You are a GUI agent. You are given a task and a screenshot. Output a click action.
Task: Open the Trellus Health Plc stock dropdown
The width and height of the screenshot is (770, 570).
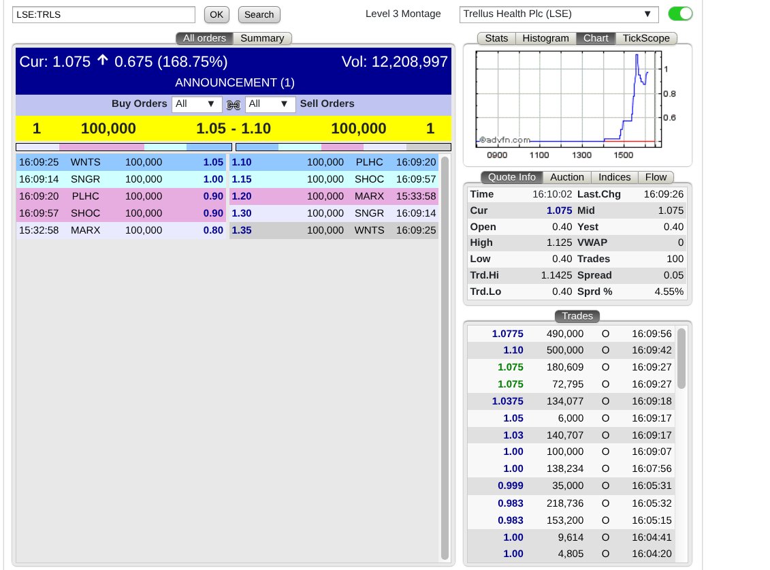click(559, 14)
